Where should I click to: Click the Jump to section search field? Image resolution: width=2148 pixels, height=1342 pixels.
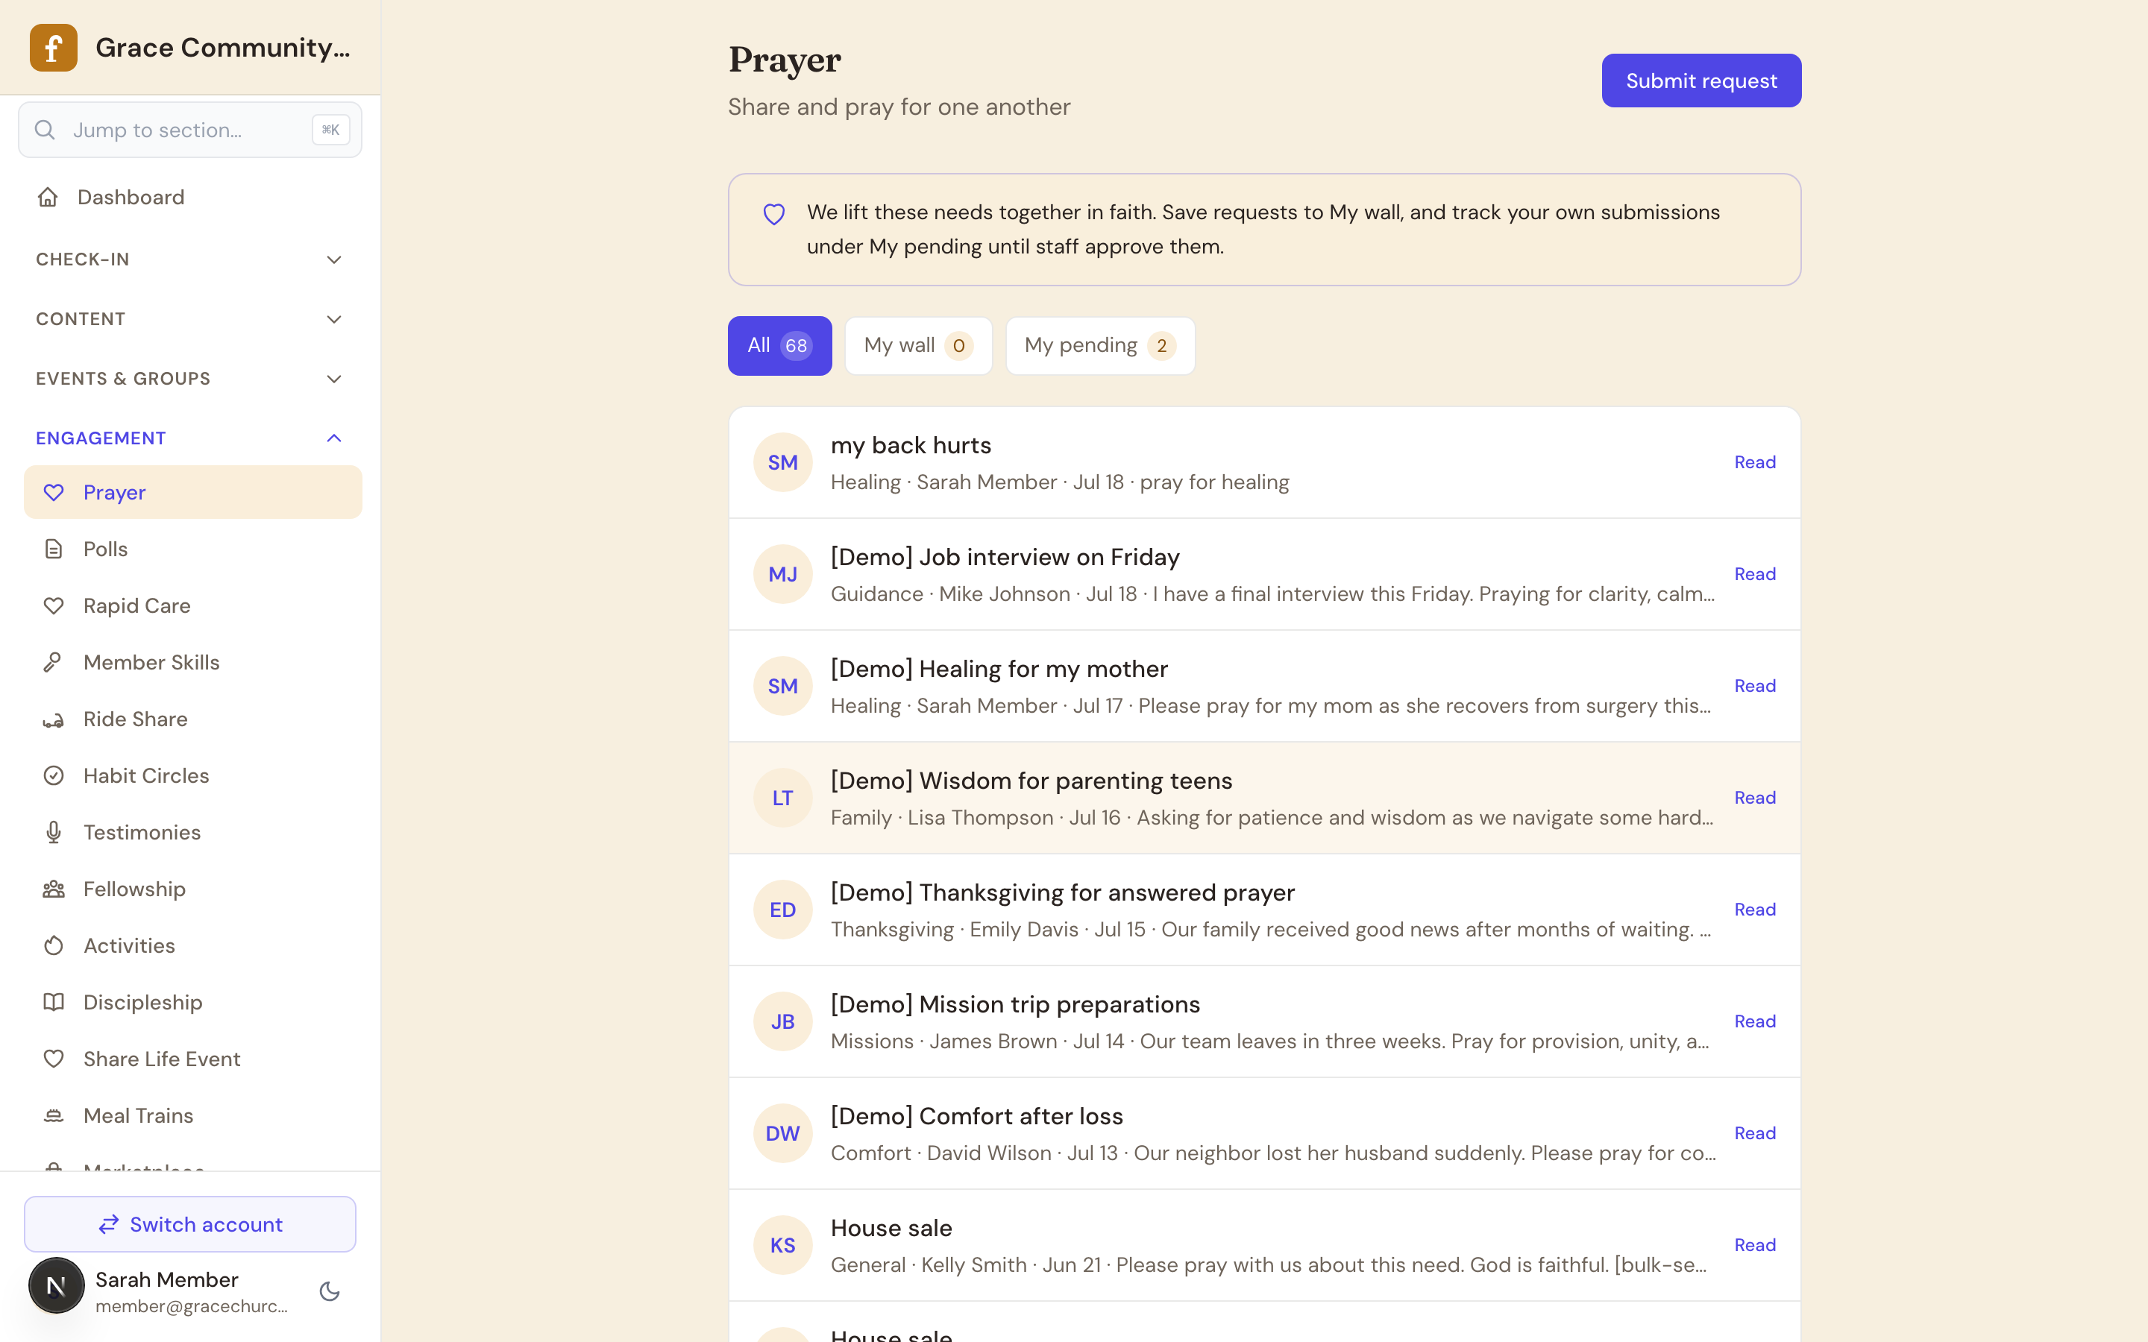pyautogui.click(x=190, y=130)
